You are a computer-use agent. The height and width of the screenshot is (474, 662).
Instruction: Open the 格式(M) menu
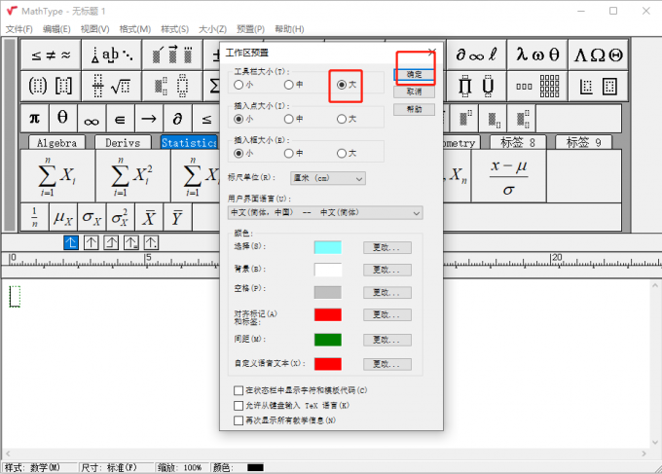[x=134, y=29]
